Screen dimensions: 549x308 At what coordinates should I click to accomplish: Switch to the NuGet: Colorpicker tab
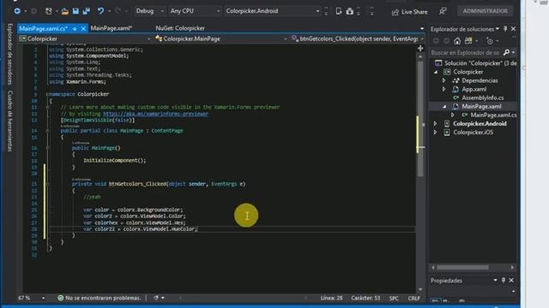(180, 28)
